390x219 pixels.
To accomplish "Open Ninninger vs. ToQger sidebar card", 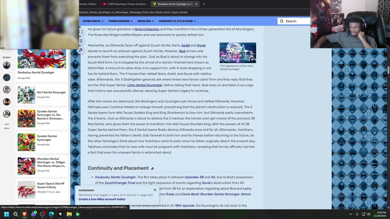I will (42, 166).
